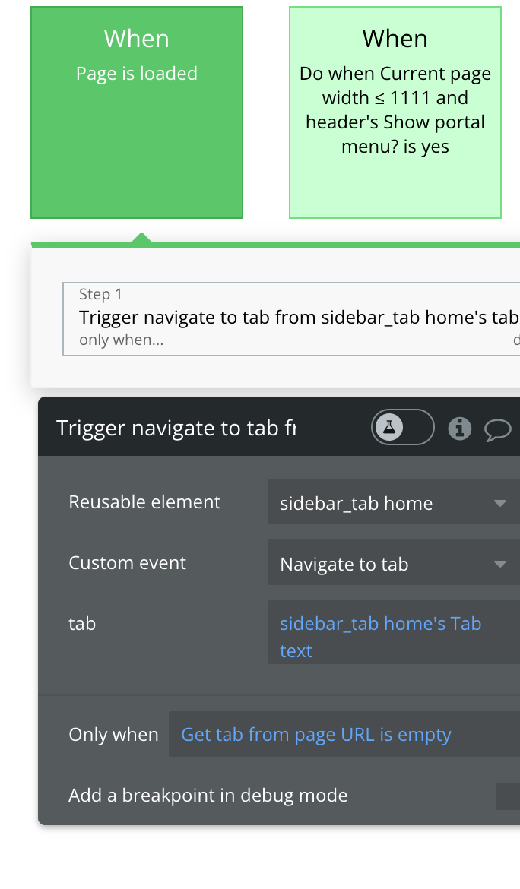Click the "Reusable element" field label
Viewport: 520px width, 889px height.
tap(144, 502)
